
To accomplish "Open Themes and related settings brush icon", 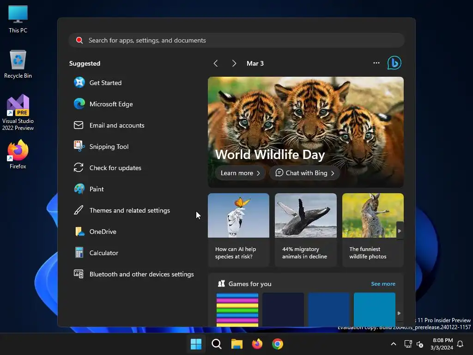I will pos(79,210).
